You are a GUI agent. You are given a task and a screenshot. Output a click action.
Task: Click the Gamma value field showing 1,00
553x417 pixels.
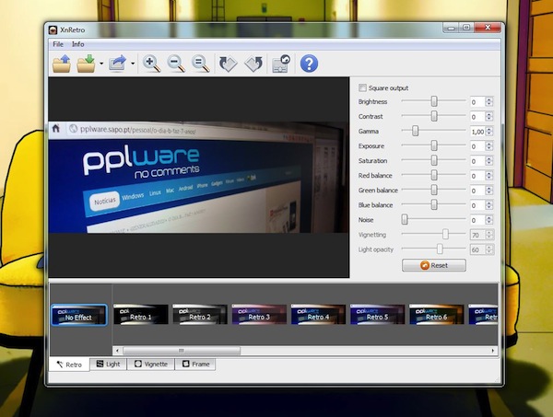pos(477,132)
